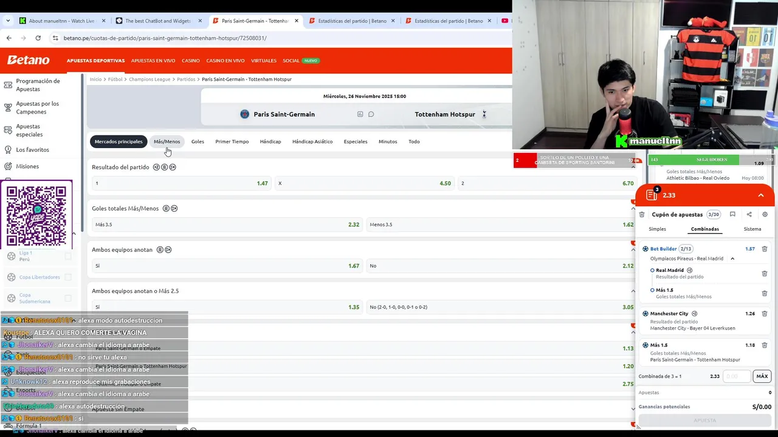778x437 pixels.
Task: Click the Apuestas por los Campeones sidebar icon
Action: tap(8, 107)
